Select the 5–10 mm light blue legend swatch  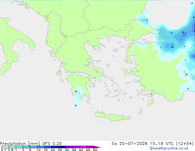34,147
